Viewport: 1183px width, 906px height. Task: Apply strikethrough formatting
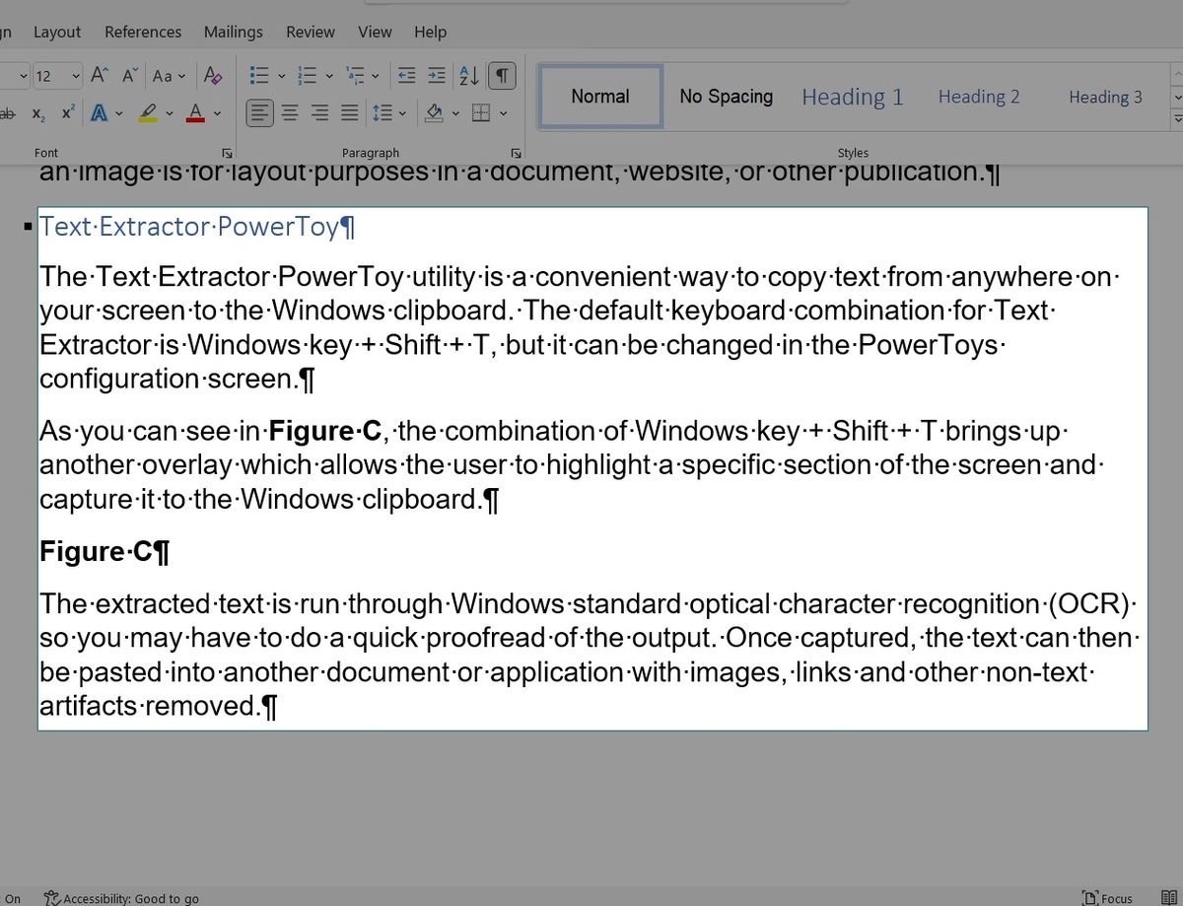click(x=8, y=112)
